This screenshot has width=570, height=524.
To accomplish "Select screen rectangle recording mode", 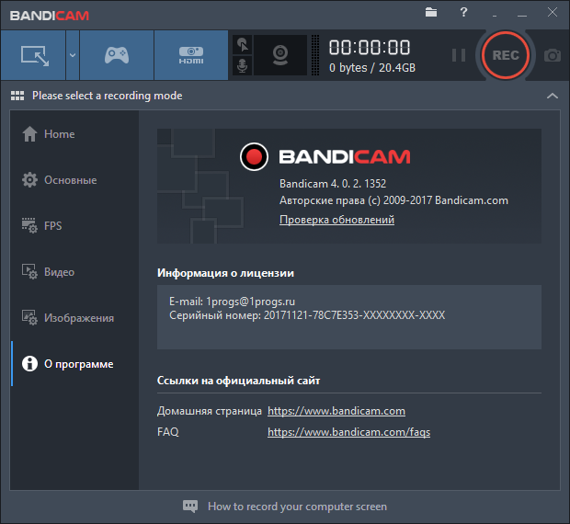I will (x=32, y=55).
